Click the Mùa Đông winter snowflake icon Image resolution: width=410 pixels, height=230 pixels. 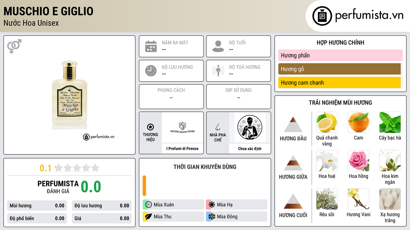click(x=212, y=216)
